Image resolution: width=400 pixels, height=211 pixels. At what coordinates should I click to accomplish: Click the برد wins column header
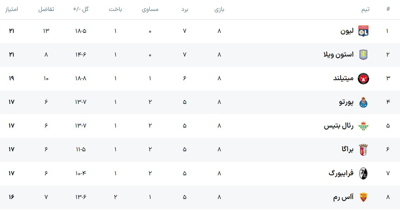tap(185, 10)
